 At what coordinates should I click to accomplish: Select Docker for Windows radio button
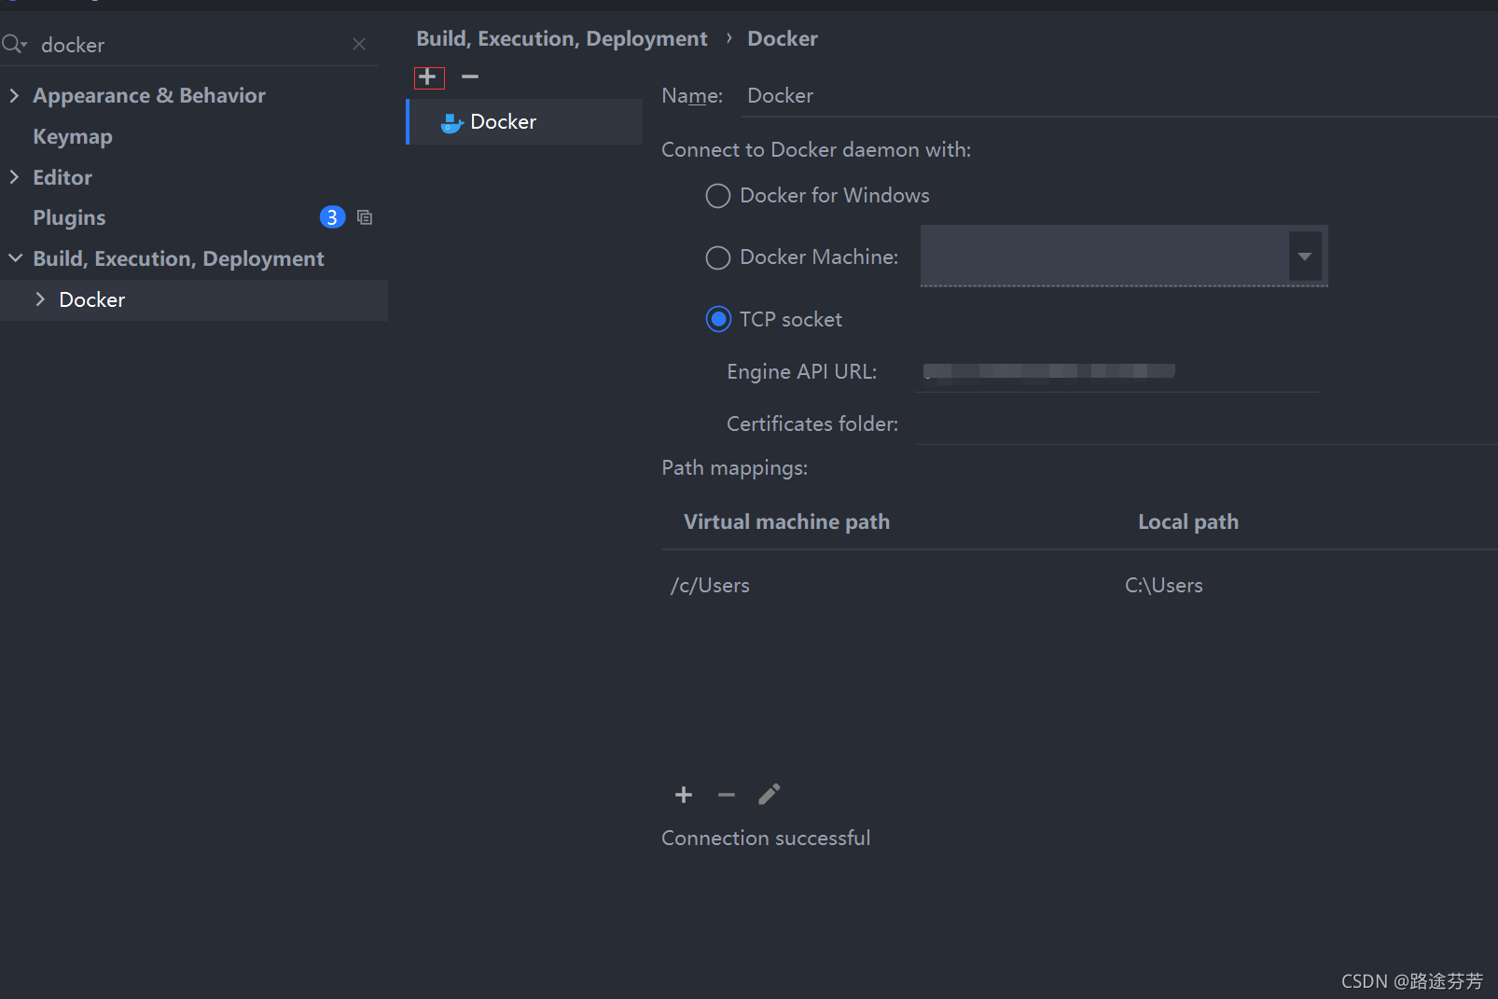[x=717, y=196]
